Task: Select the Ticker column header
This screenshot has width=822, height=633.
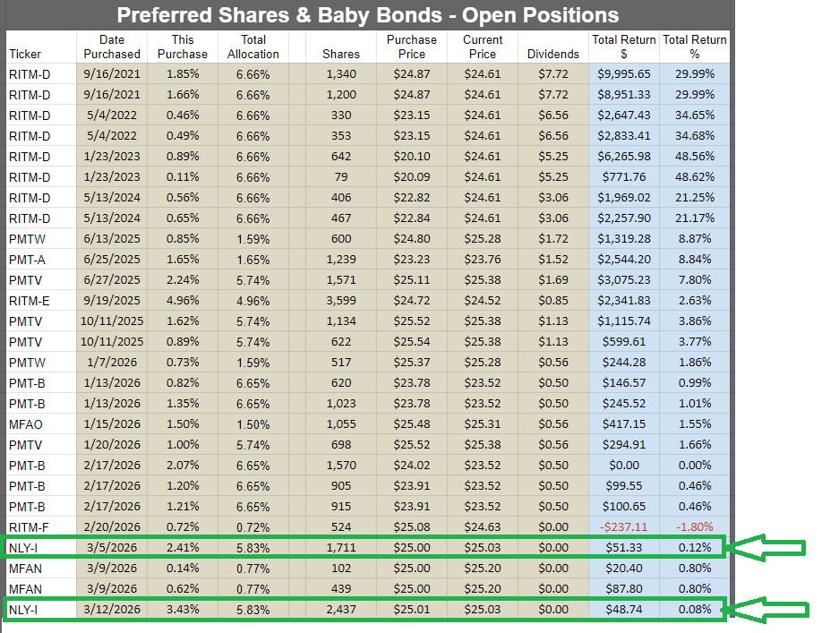Action: 26,54
